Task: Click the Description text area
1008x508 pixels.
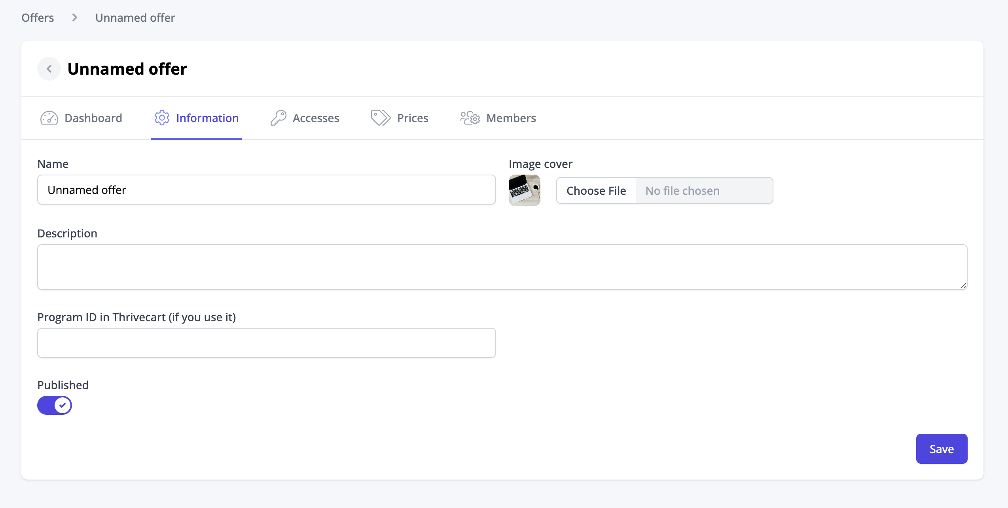Action: coord(502,267)
